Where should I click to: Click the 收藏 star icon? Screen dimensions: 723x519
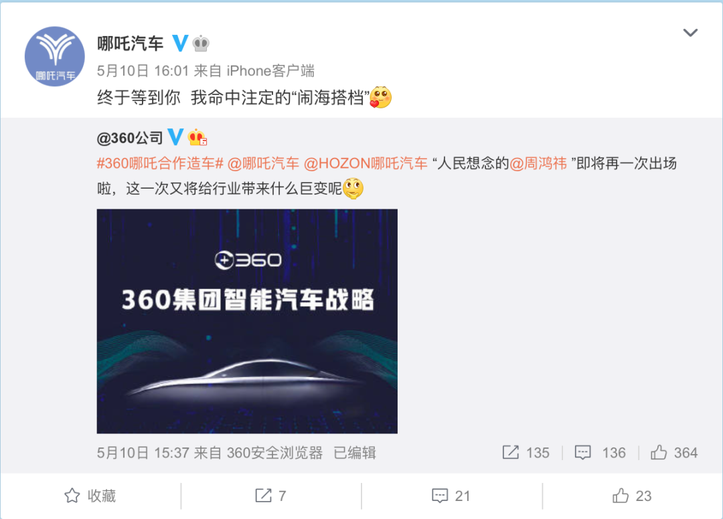72,496
